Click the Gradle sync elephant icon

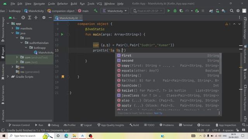[211, 11]
